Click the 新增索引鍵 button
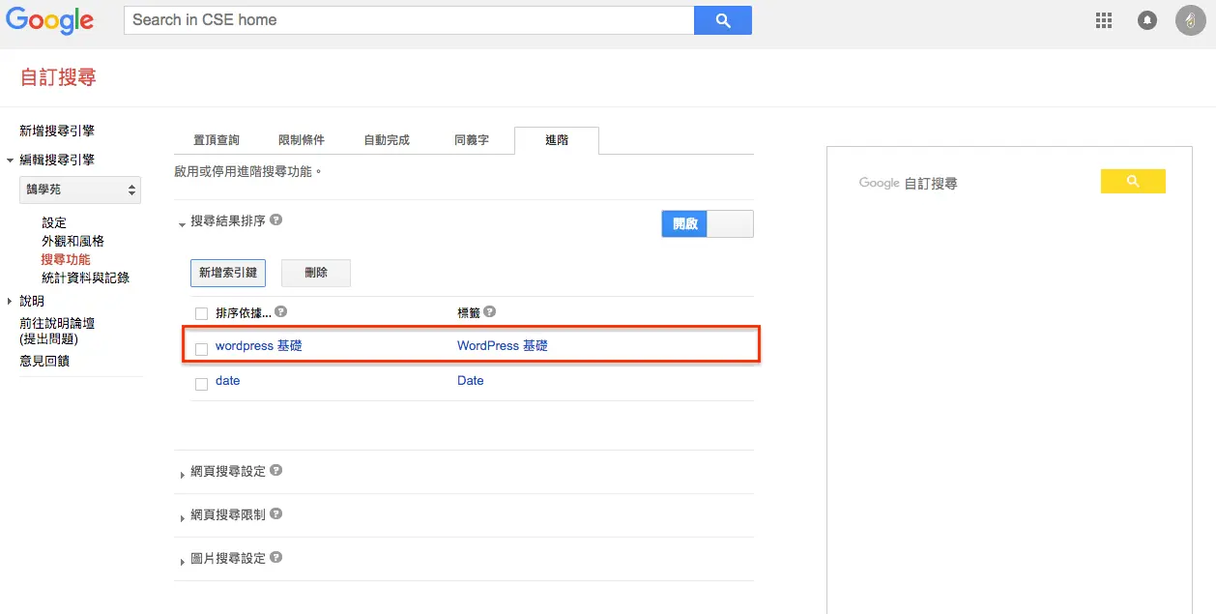This screenshot has width=1216, height=614. [228, 273]
